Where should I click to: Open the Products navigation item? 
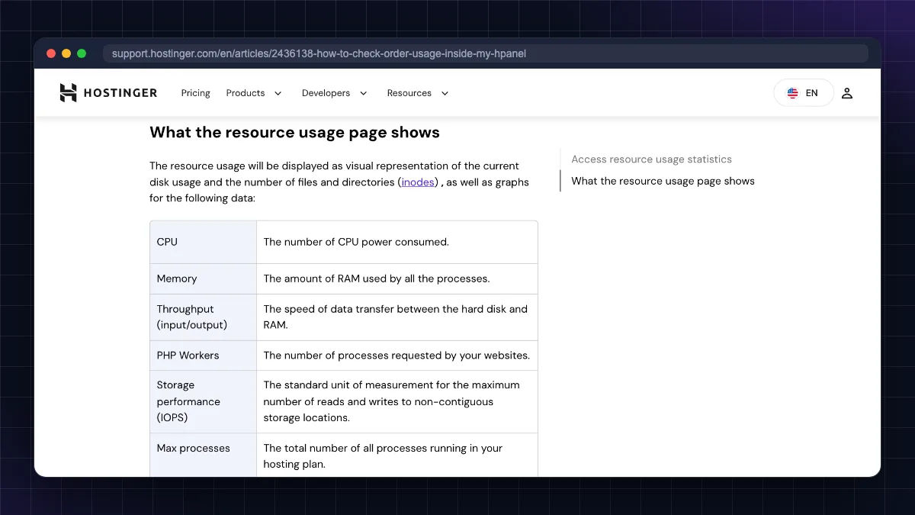[x=246, y=93]
